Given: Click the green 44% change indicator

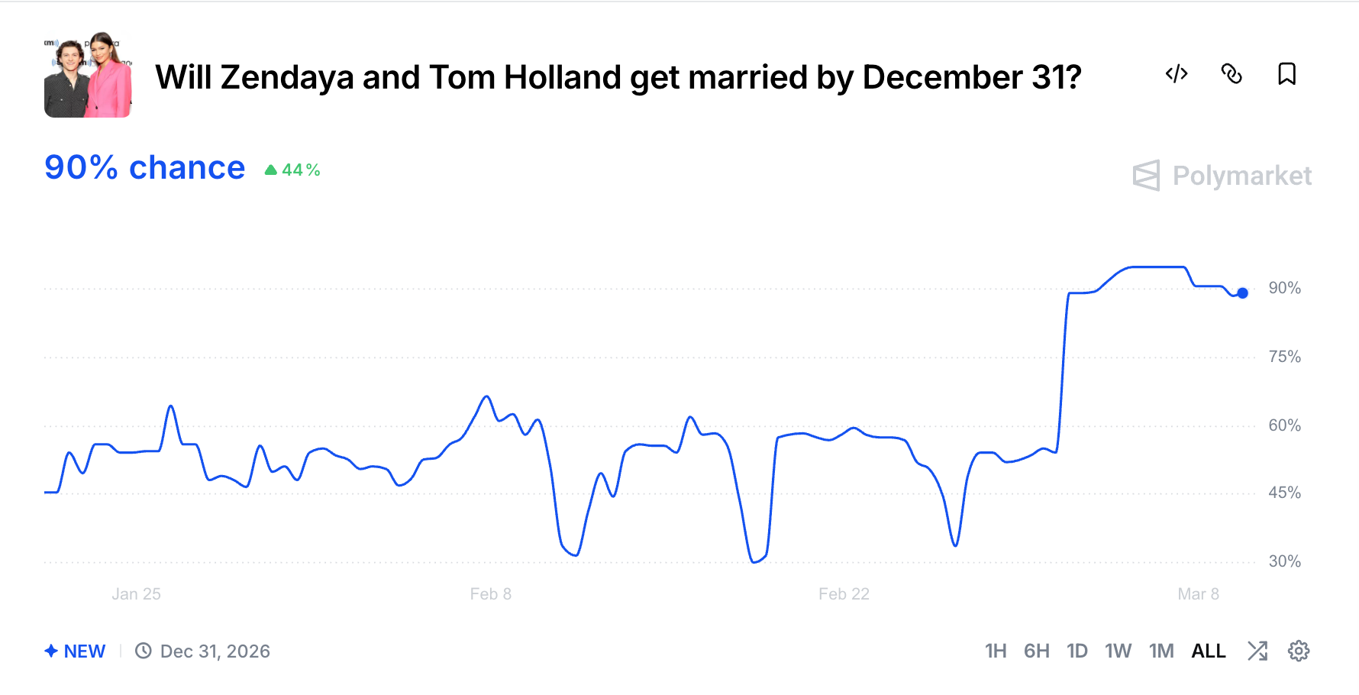Looking at the screenshot, I should coord(292,170).
